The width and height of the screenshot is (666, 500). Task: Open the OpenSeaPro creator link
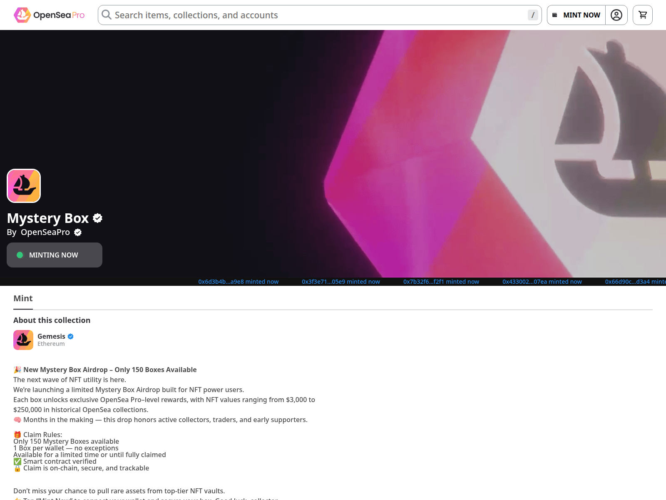[45, 232]
